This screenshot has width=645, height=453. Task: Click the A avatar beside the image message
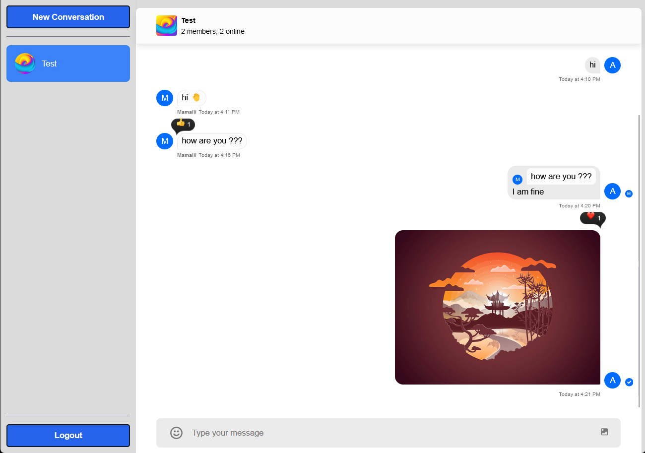click(612, 380)
